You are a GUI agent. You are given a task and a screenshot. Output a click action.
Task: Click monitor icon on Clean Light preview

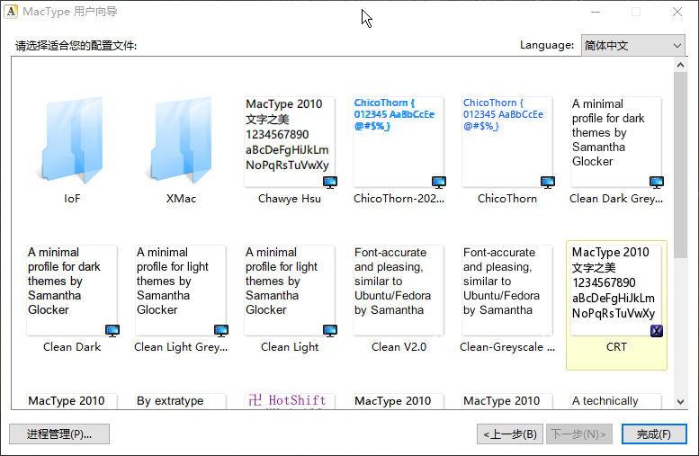click(x=330, y=330)
